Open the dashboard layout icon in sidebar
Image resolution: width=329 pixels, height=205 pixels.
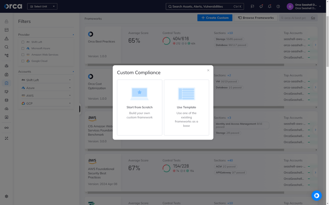(x=6, y=30)
